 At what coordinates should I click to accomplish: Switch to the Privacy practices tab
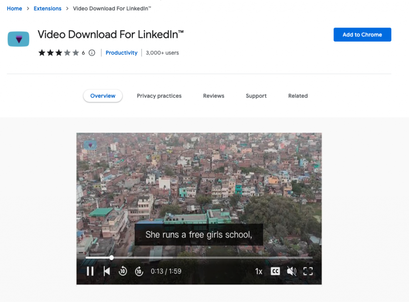click(159, 96)
